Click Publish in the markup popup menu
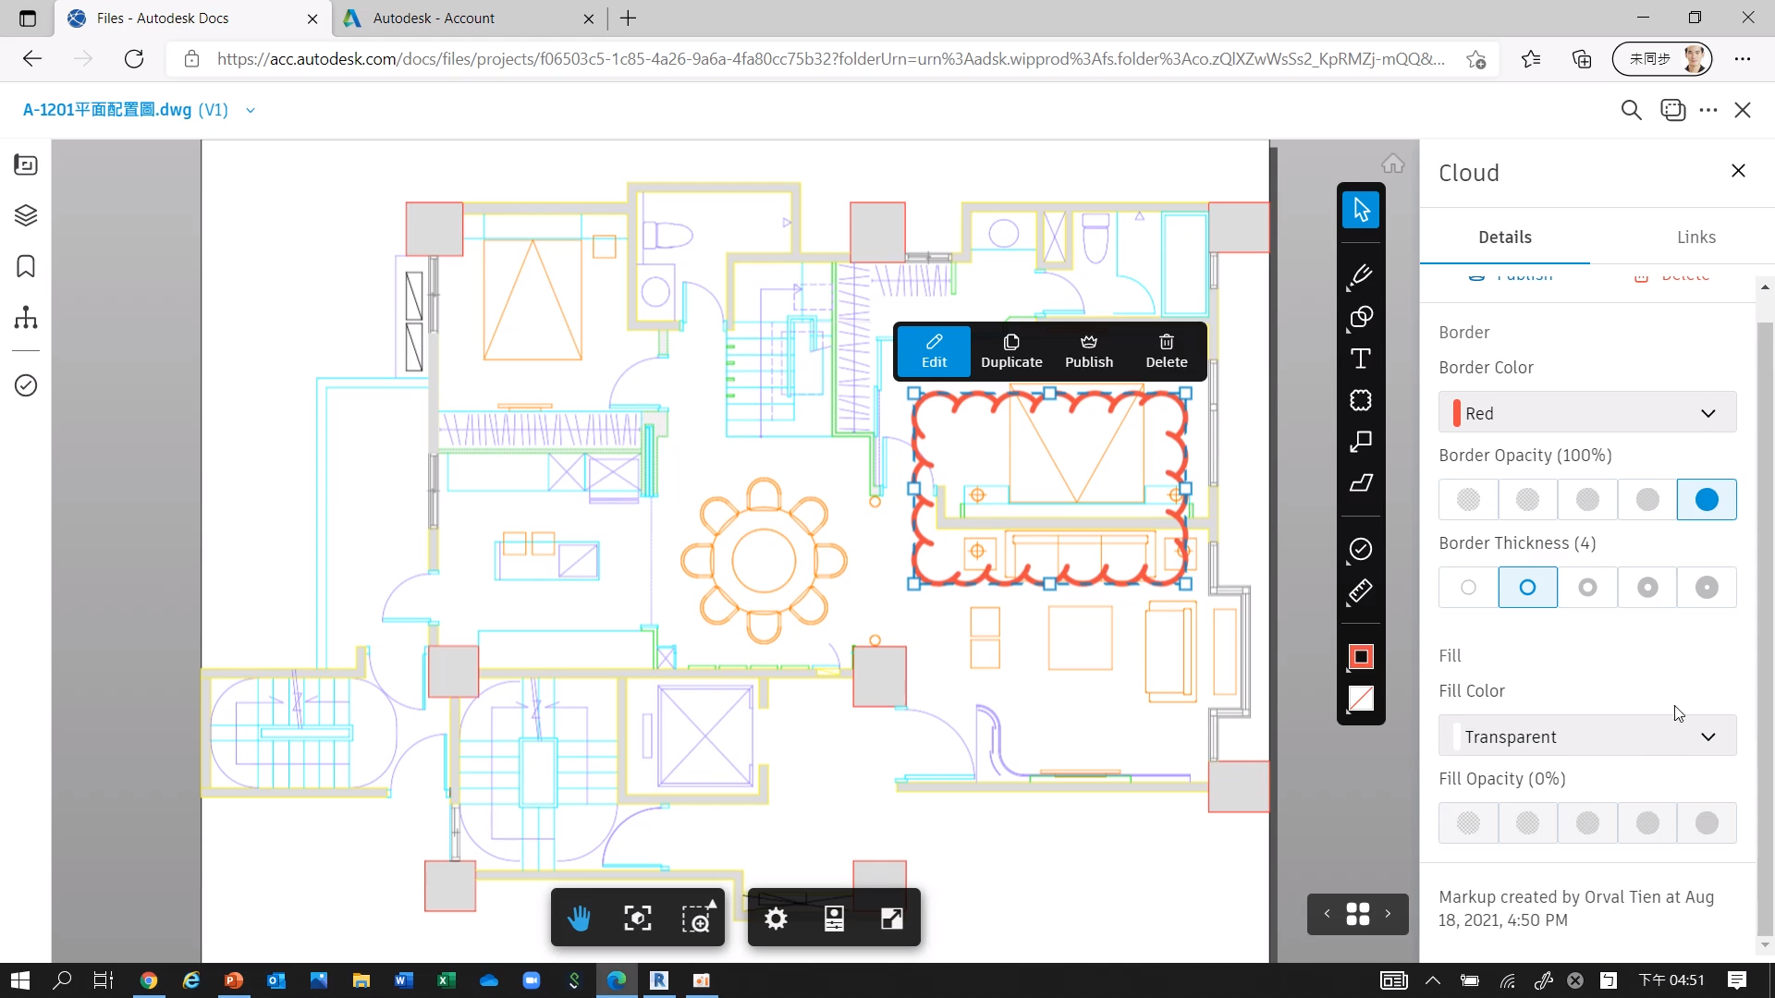The image size is (1775, 998). pyautogui.click(x=1089, y=351)
